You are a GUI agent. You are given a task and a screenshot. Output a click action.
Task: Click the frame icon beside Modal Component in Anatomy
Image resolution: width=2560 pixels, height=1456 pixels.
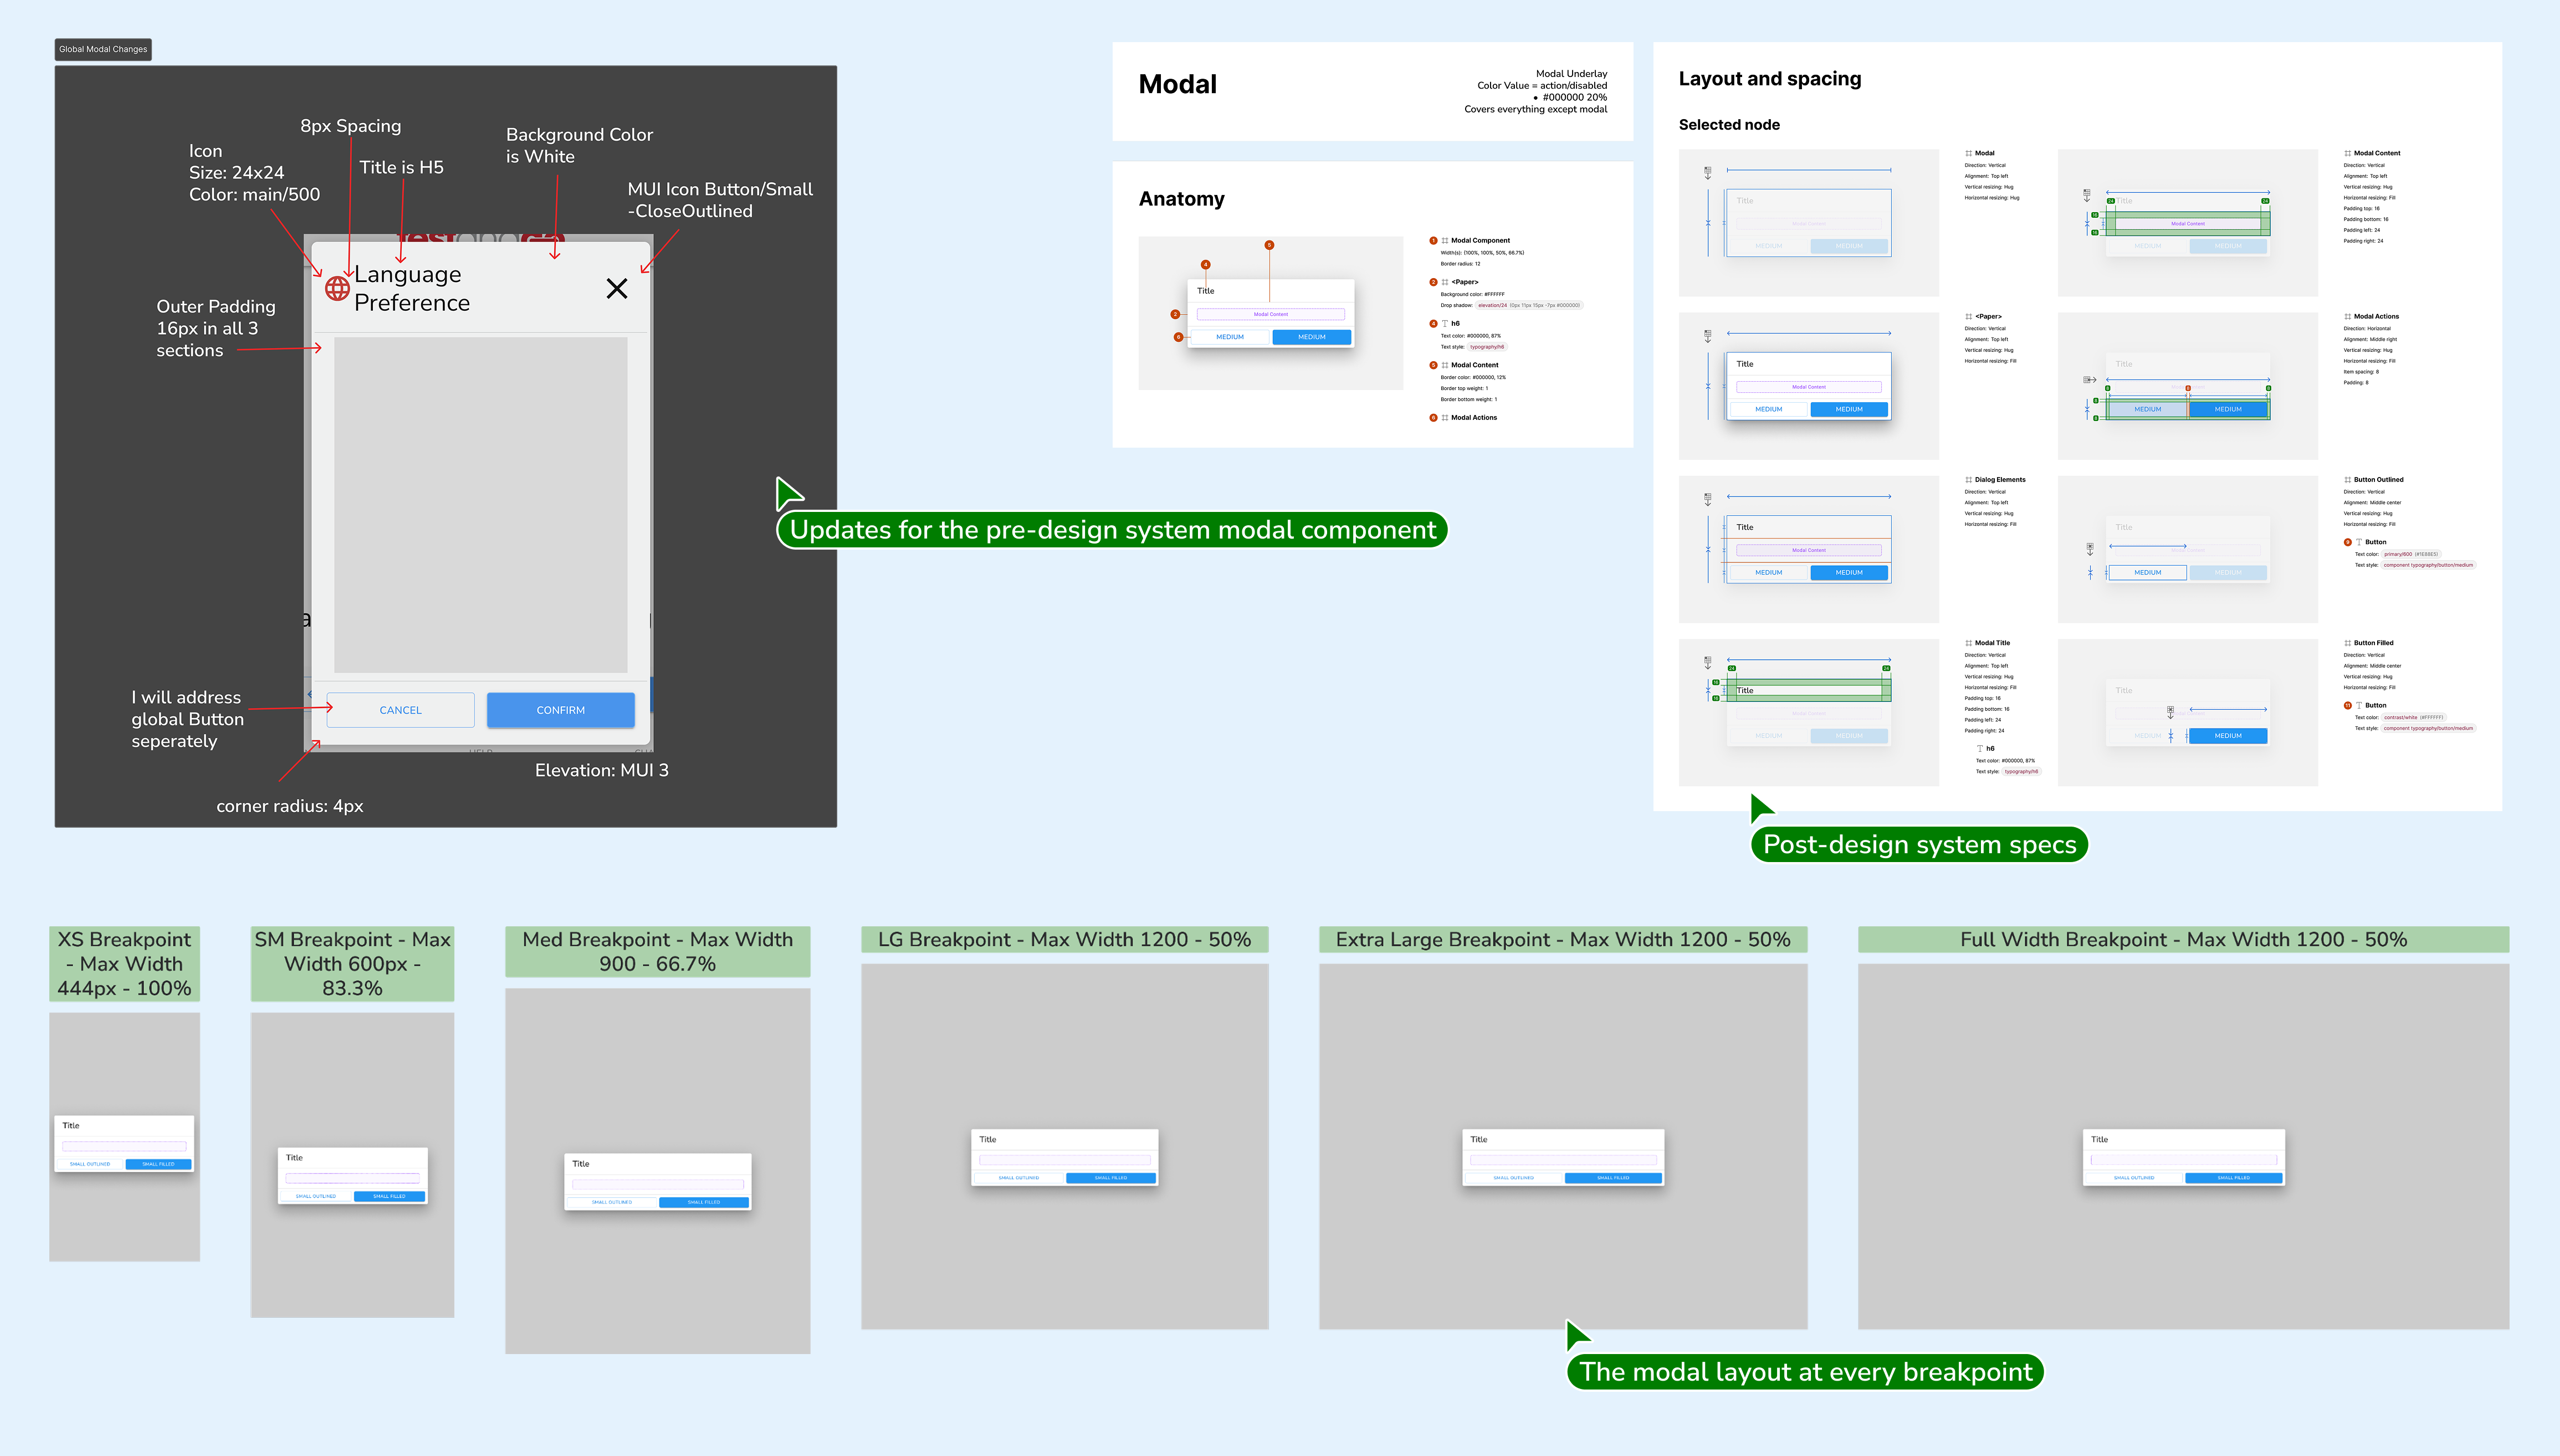pos(1445,241)
